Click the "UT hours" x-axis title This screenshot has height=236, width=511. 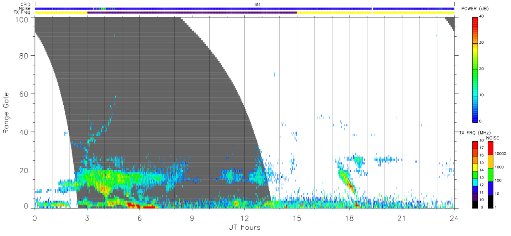point(244,227)
